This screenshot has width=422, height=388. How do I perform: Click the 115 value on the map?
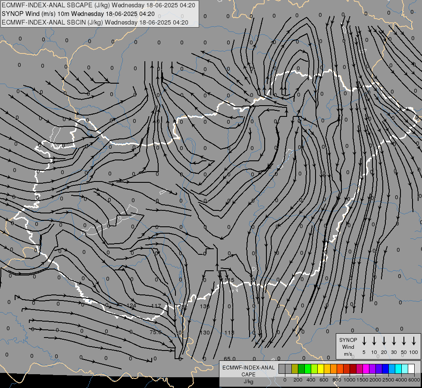pos(229,280)
